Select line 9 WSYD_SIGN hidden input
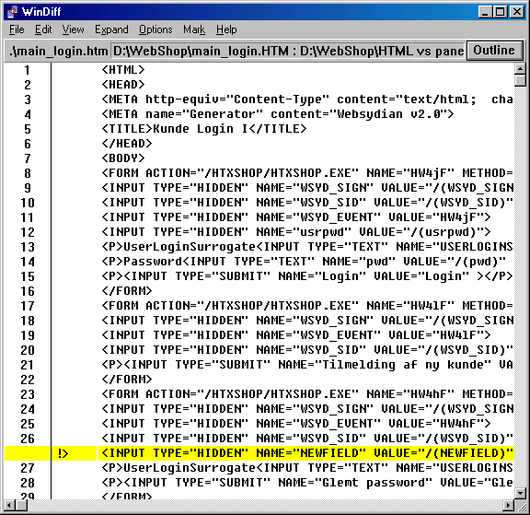This screenshot has height=515, width=530. click(x=307, y=188)
